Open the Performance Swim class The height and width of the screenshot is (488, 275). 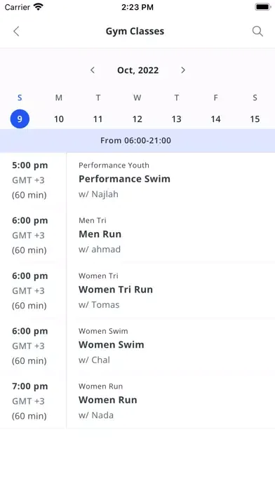point(170,180)
